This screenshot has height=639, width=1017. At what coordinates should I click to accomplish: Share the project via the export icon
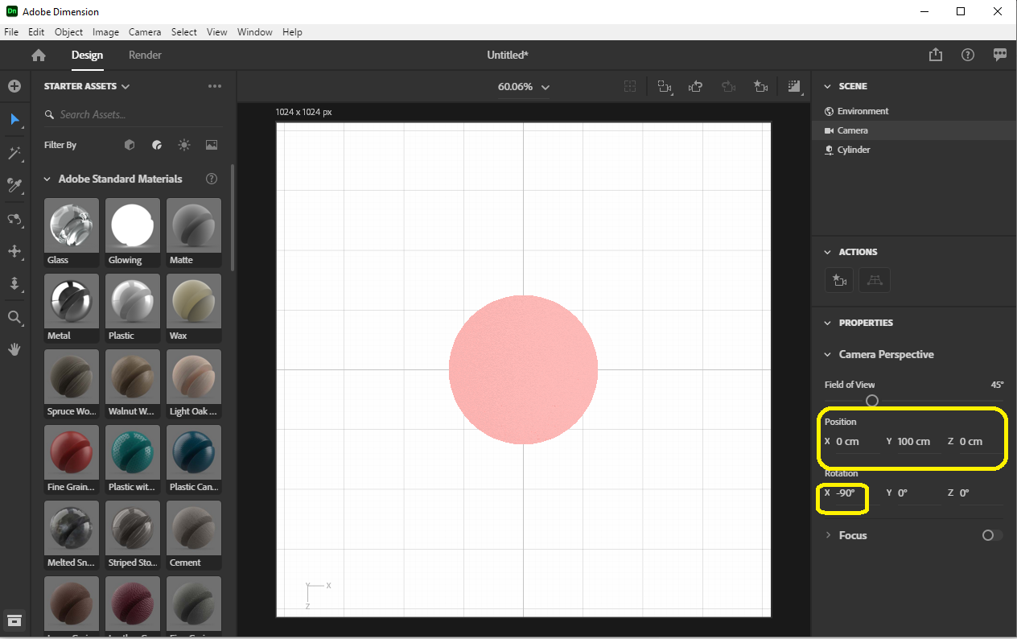click(x=935, y=55)
